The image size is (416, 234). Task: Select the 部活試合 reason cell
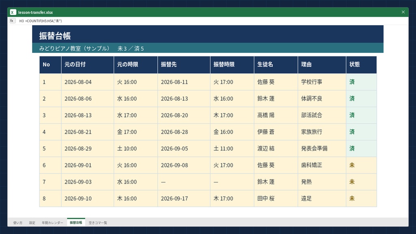[322, 115]
